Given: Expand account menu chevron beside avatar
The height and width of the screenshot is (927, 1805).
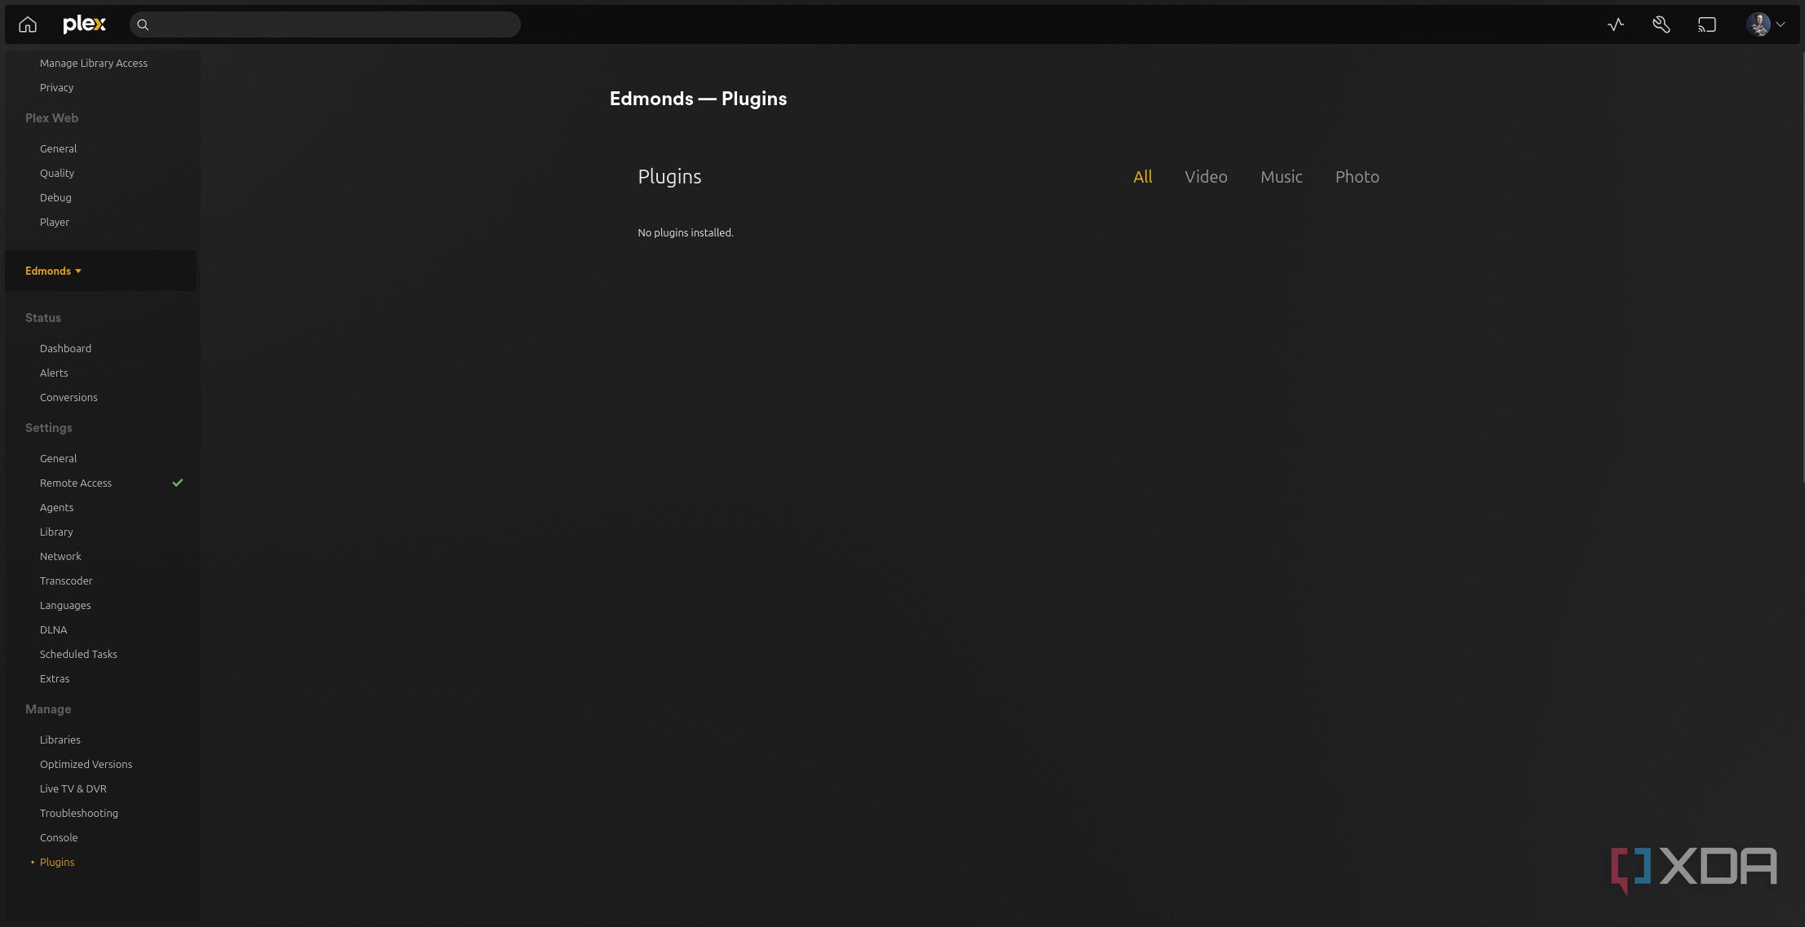Looking at the screenshot, I should (x=1781, y=24).
